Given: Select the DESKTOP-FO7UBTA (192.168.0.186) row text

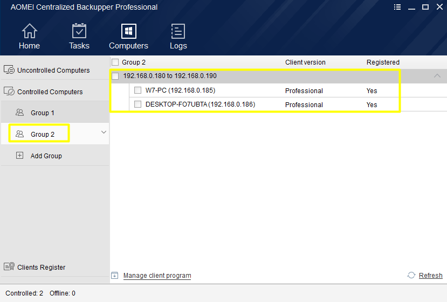Looking at the screenshot, I should pos(200,104).
